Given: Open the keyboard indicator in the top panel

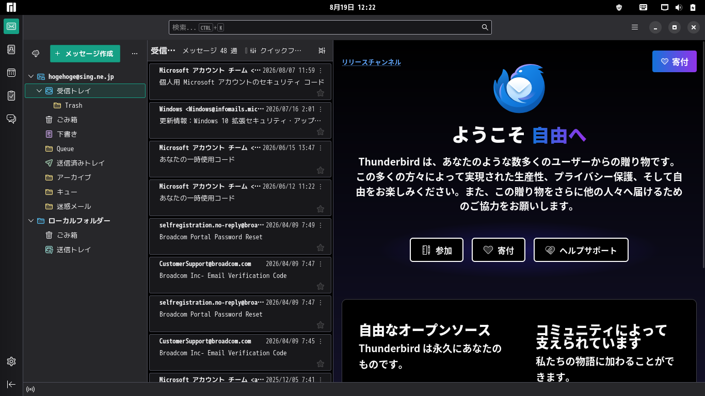Looking at the screenshot, I should [643, 7].
